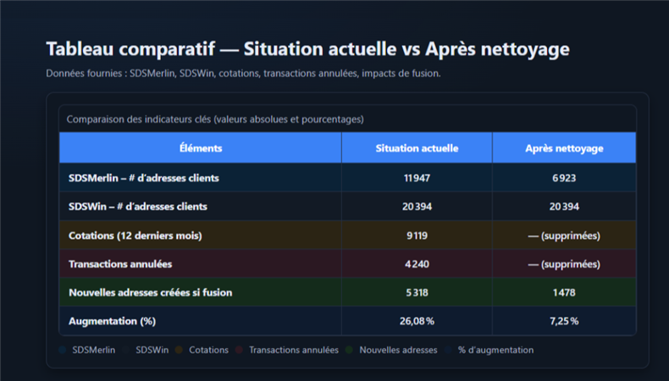Screen dimensions: 669x381
Task: Click the Après nettoyage column header
Action: (564, 148)
